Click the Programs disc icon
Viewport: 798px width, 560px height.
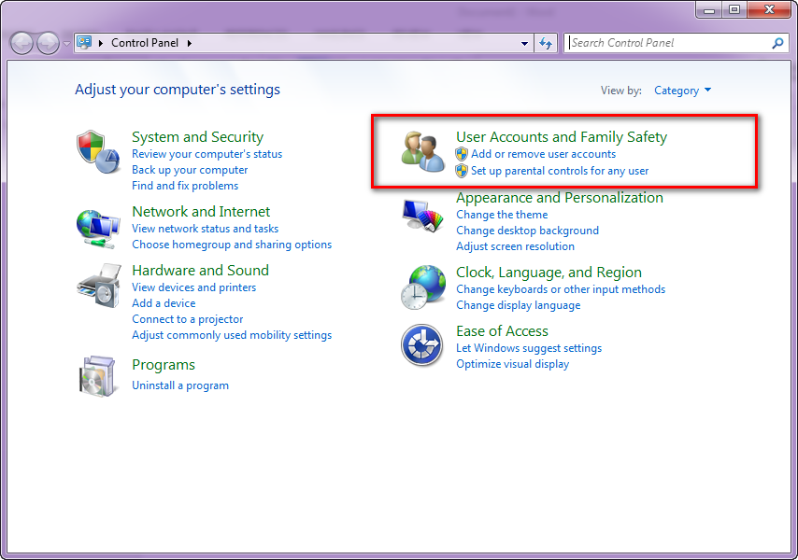coord(97,376)
